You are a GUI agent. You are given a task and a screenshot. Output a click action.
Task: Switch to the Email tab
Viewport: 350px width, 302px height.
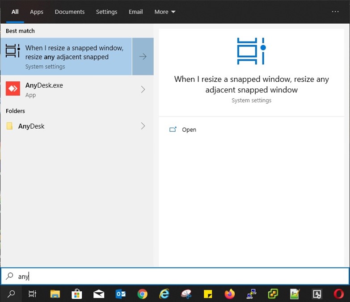pyautogui.click(x=135, y=12)
